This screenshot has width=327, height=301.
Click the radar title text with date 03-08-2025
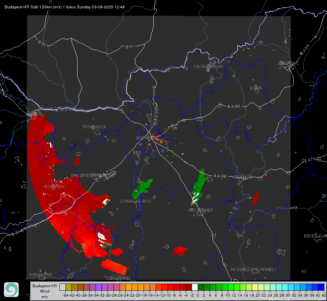[64, 7]
